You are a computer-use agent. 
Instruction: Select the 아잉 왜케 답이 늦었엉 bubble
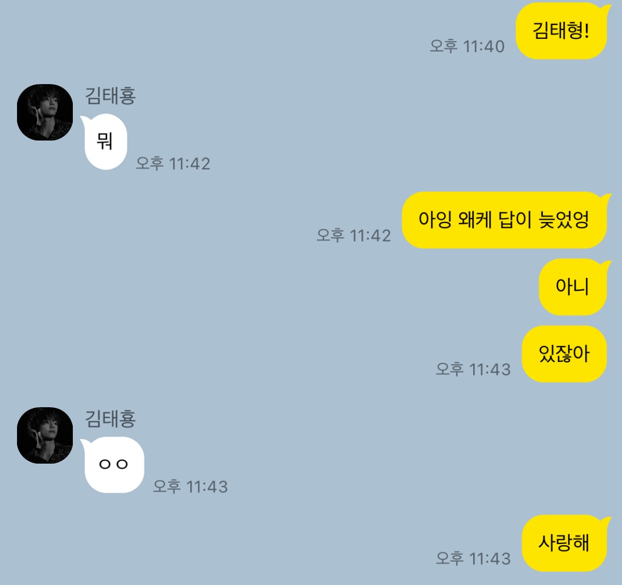(504, 220)
